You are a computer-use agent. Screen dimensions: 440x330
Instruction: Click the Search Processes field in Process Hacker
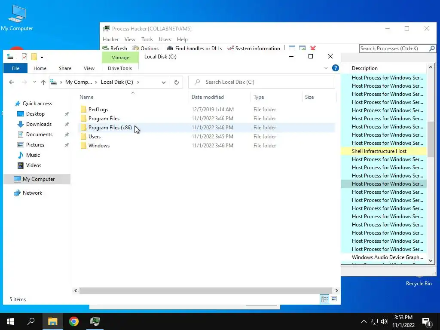[394, 49]
